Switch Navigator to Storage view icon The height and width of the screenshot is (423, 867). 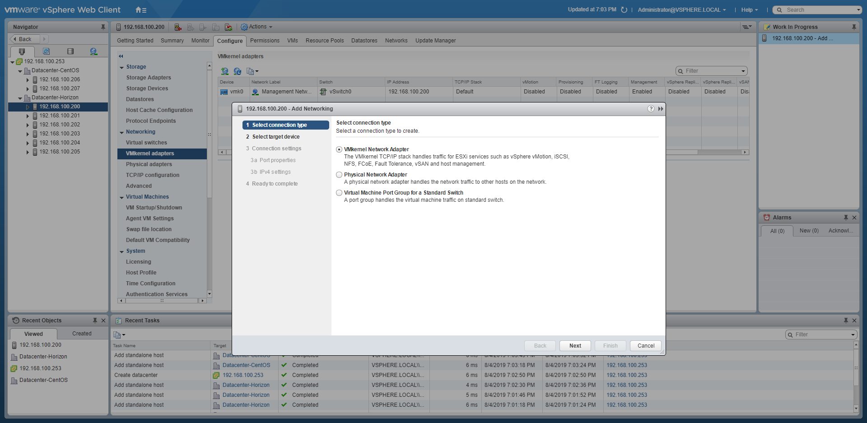[70, 51]
